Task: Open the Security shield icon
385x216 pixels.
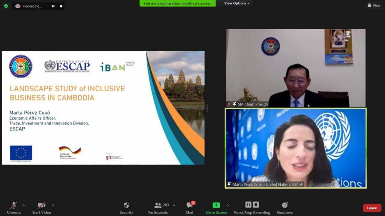Action: 126,205
